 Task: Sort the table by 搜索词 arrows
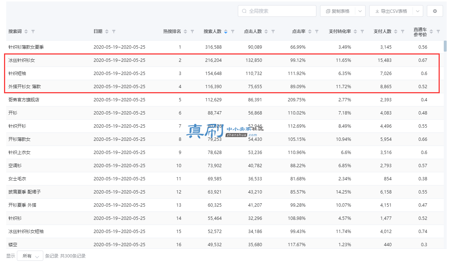tap(26, 31)
